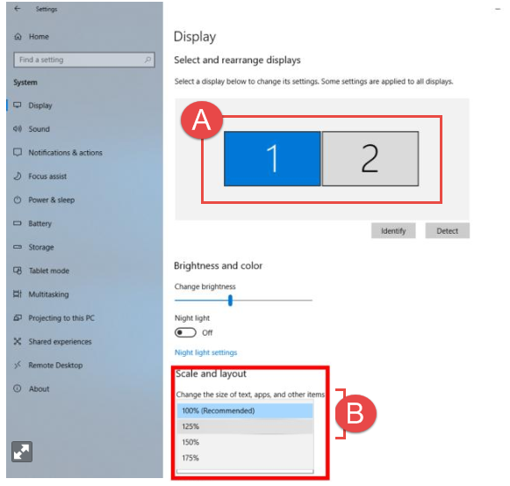Minimize the Settings window
Screen dimensions: 510x486
pos(498,9)
